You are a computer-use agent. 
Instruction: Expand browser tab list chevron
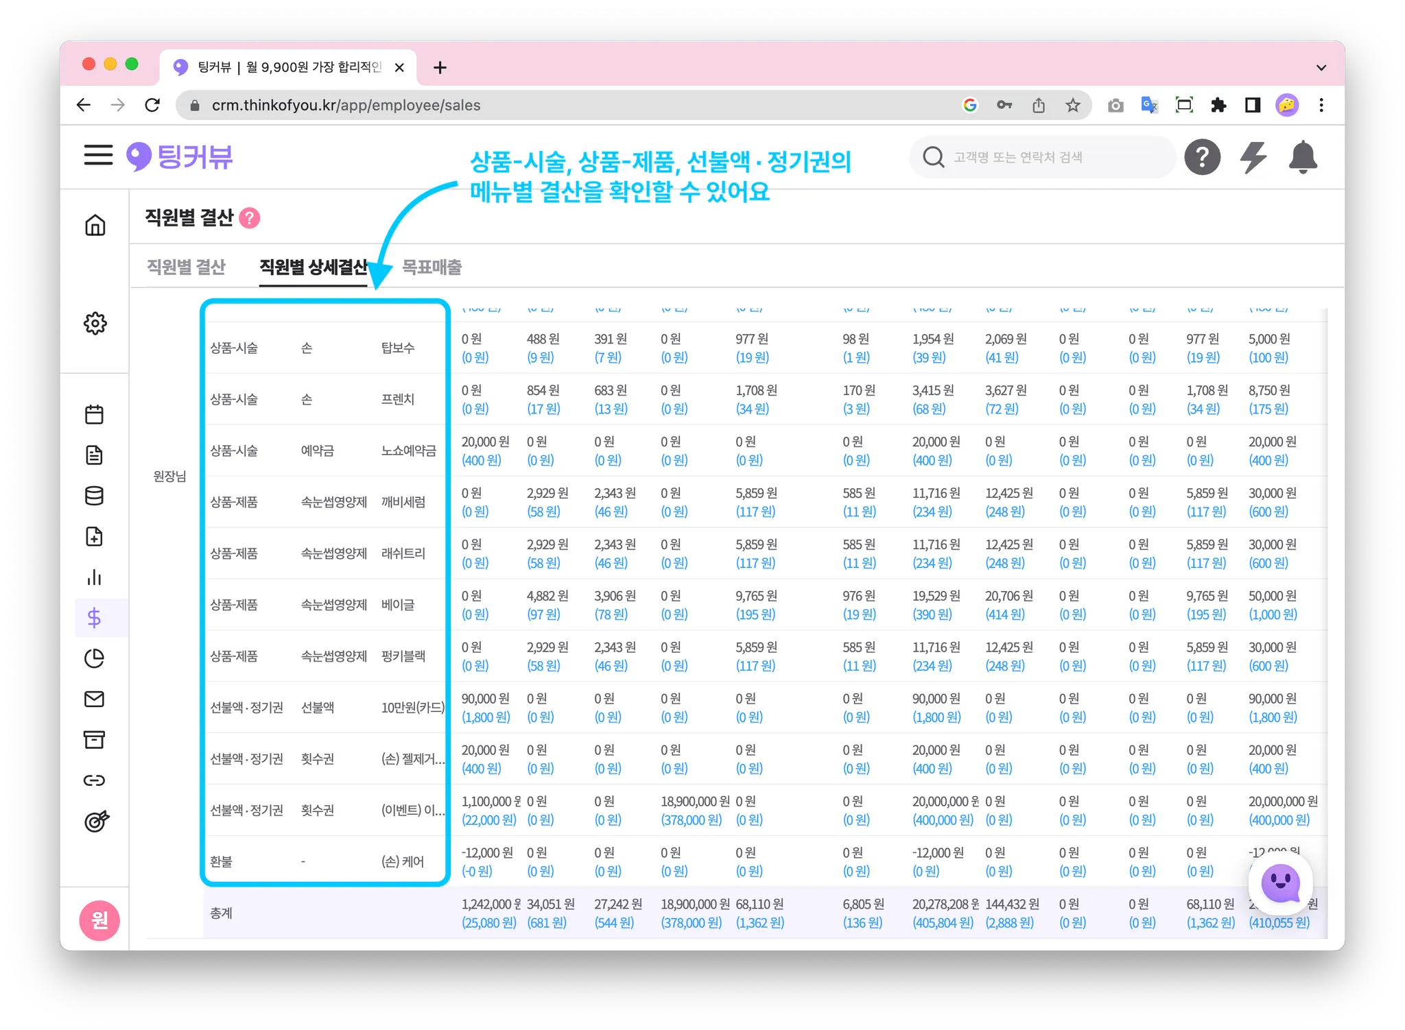[x=1321, y=67]
